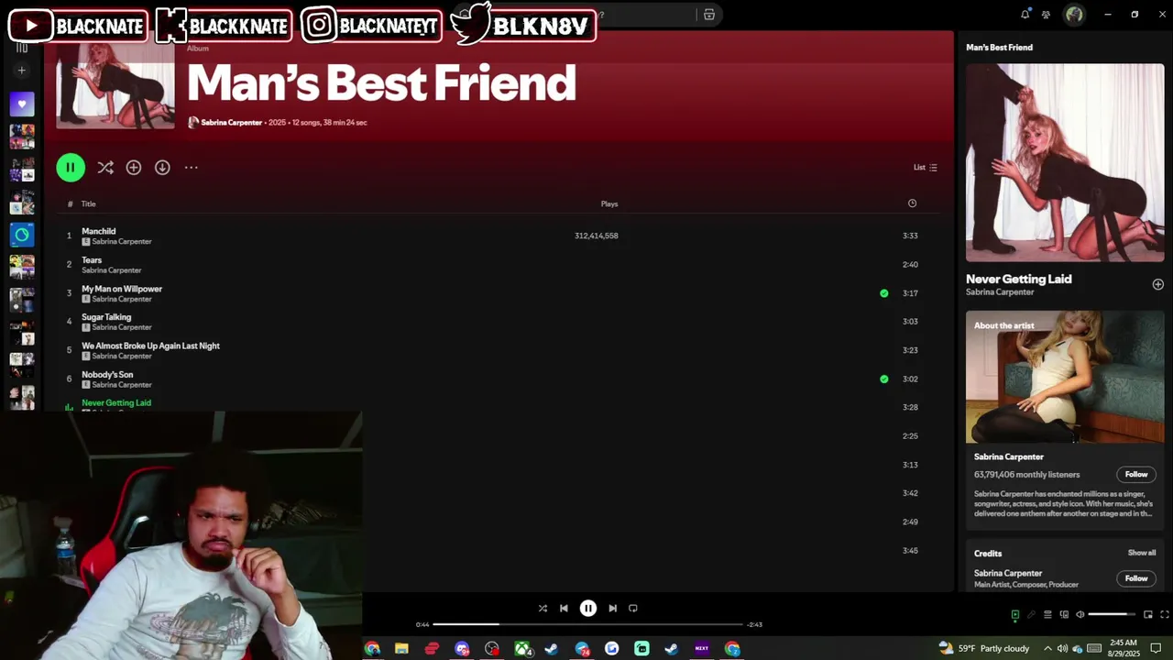Open the playback queue
1173x660 pixels.
tap(1047, 615)
